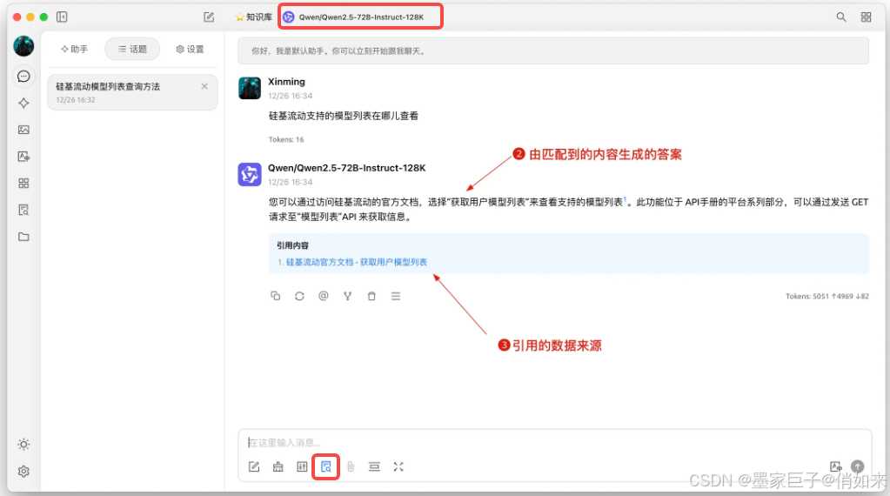Open the image painting sidebar icon
Viewport: 890px width, 496px height.
pyautogui.click(x=23, y=130)
